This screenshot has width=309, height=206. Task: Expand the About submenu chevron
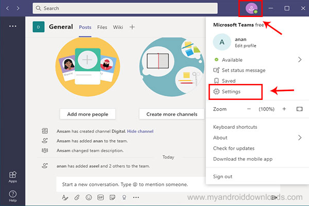300,138
